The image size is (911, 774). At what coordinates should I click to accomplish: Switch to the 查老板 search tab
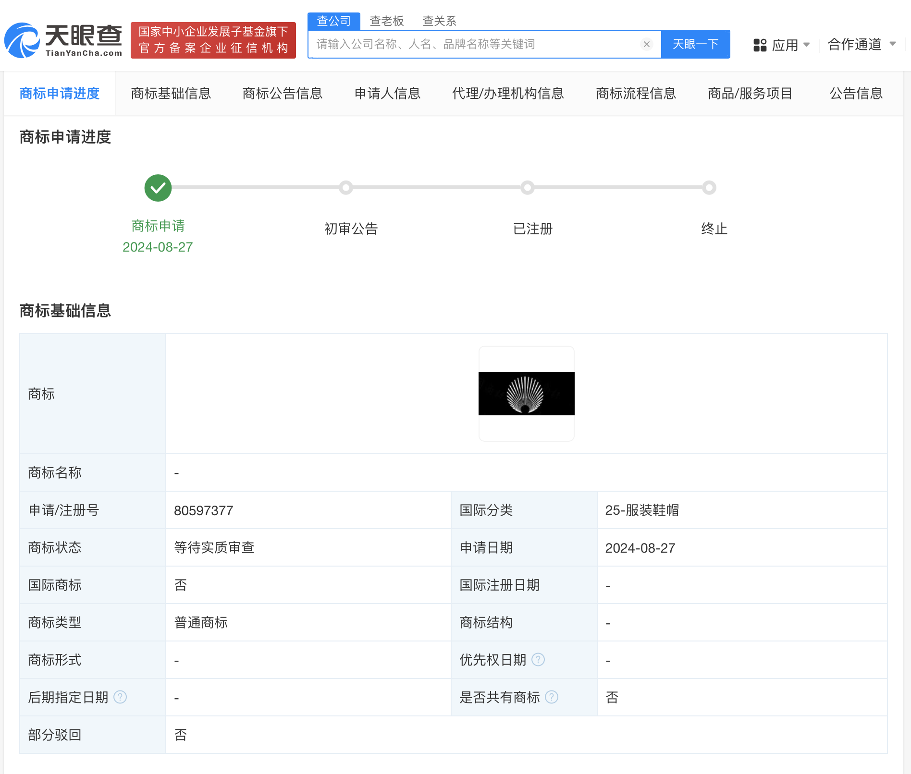click(x=386, y=21)
